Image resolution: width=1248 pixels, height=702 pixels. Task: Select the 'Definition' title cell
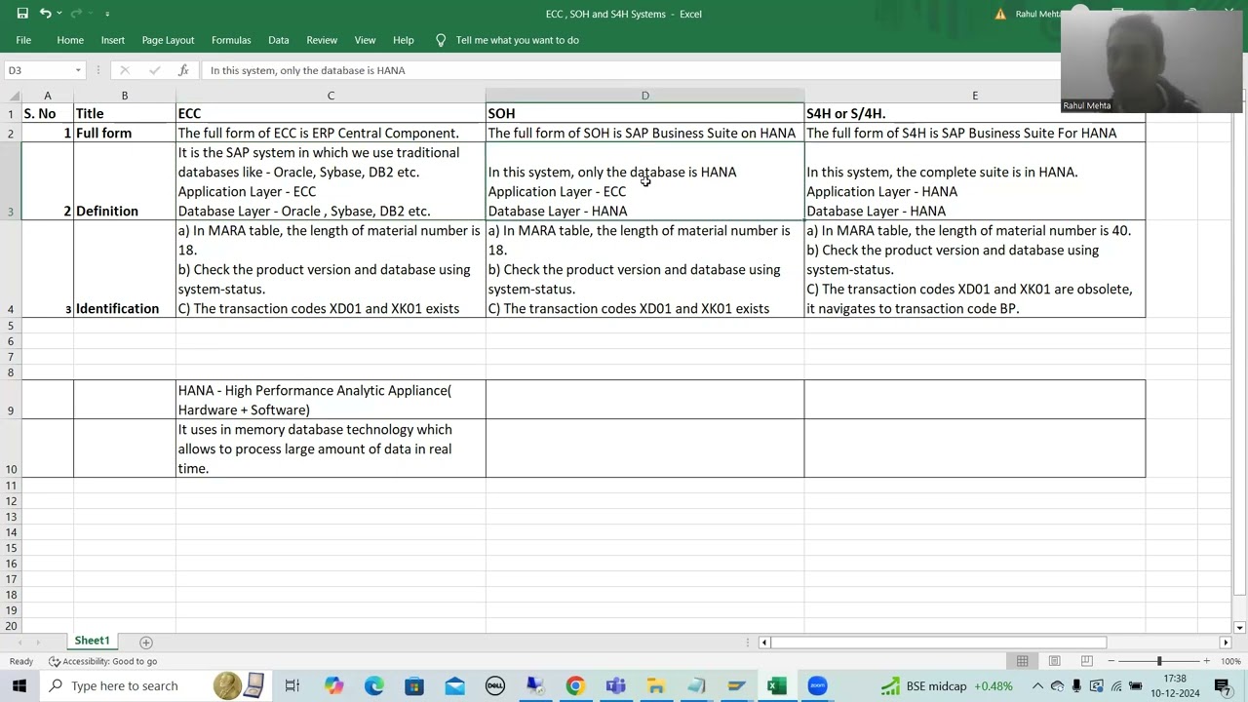[125, 181]
